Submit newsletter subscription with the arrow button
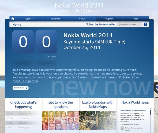This screenshot has width=158, height=133. (145, 24)
